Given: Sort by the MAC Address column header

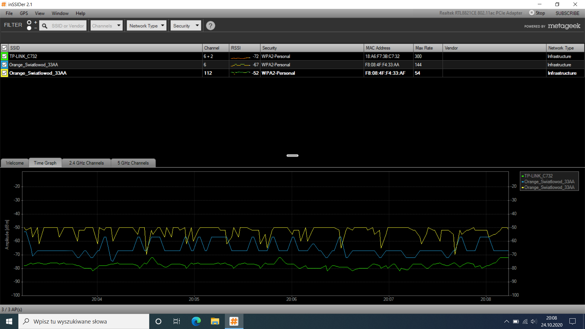Looking at the screenshot, I should [x=388, y=48].
